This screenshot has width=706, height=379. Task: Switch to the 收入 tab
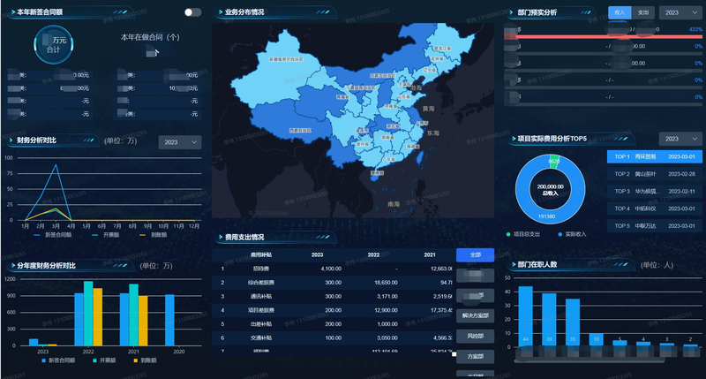(620, 12)
